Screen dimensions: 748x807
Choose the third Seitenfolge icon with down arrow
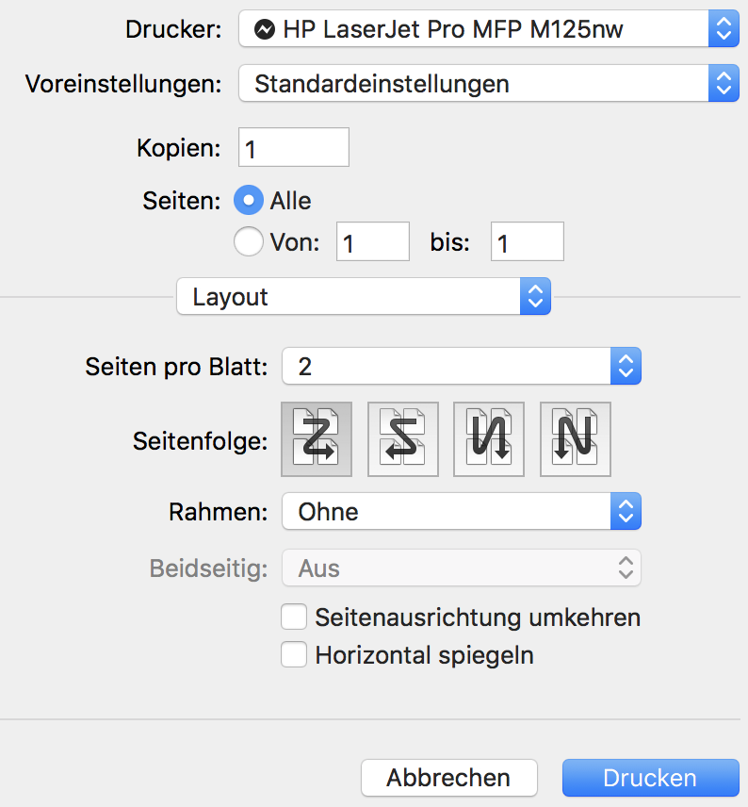pos(489,439)
